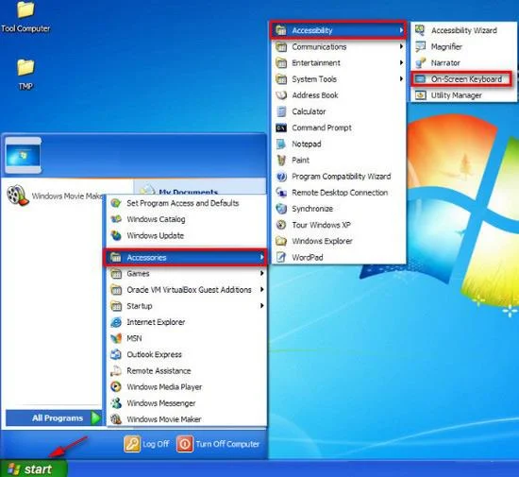Click the Log Off button
The image size is (519, 477).
146,444
